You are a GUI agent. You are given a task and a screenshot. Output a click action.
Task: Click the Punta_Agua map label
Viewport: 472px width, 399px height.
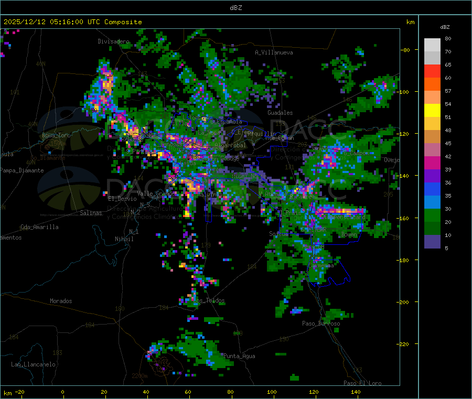click(x=239, y=356)
